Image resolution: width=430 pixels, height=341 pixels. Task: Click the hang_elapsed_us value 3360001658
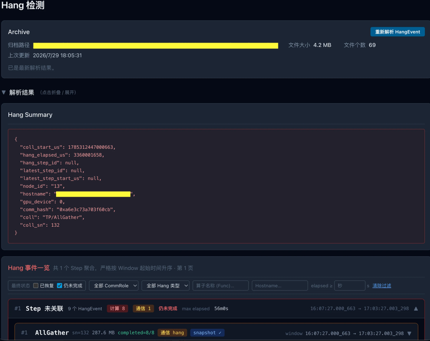[x=88, y=155]
